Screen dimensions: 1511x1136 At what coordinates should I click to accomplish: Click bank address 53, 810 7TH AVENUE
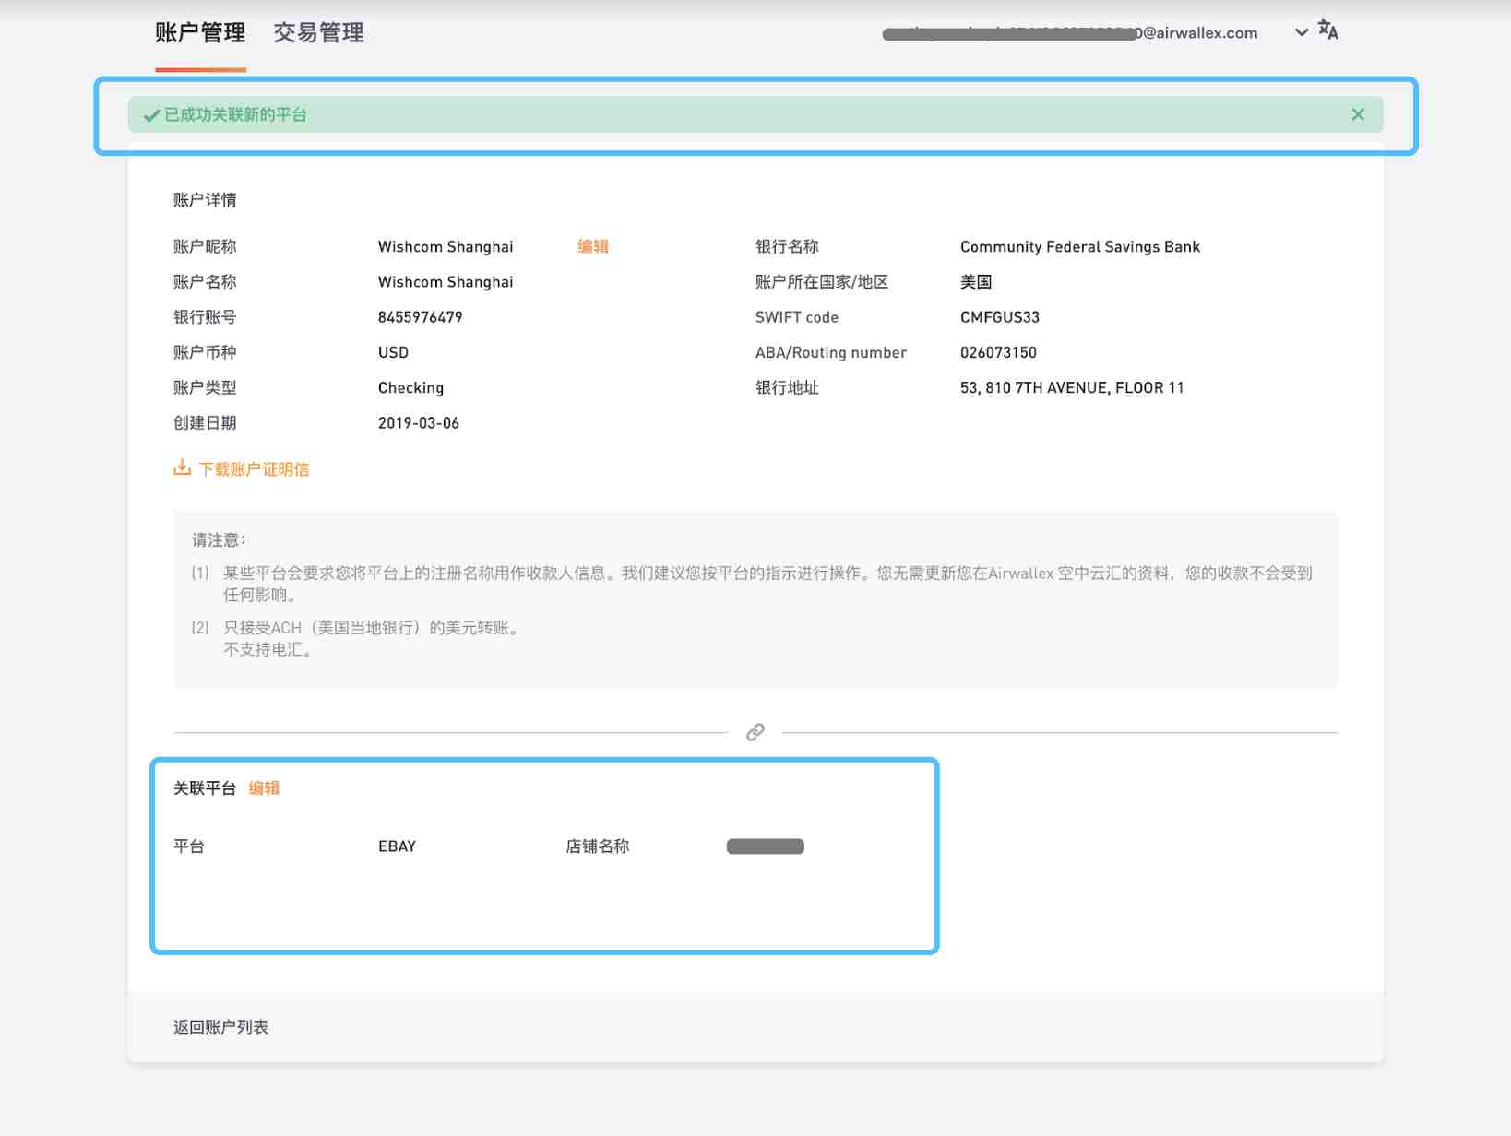click(x=1072, y=388)
